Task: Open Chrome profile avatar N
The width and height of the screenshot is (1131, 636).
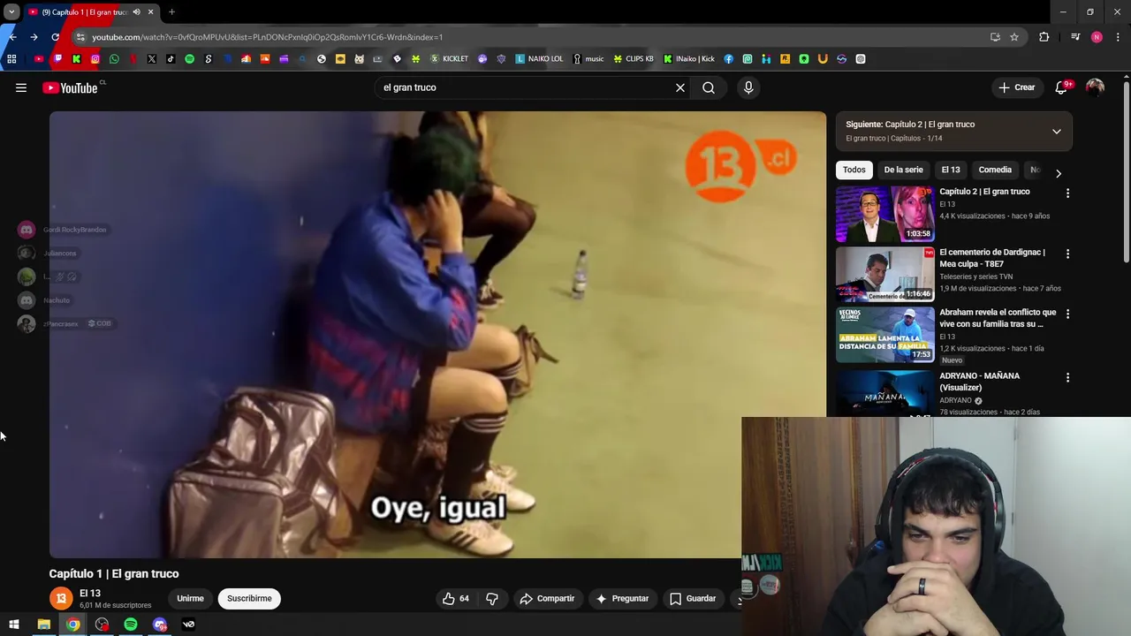Action: click(x=1097, y=37)
